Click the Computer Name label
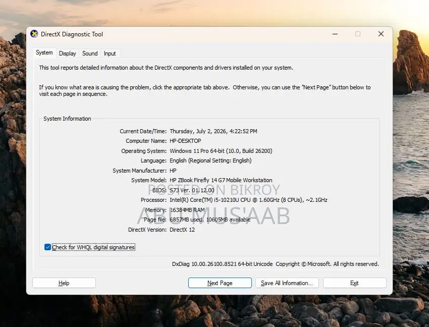 [146, 141]
